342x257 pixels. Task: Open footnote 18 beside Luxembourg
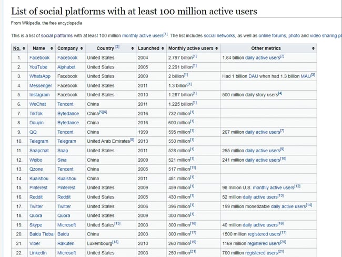click(x=115, y=242)
